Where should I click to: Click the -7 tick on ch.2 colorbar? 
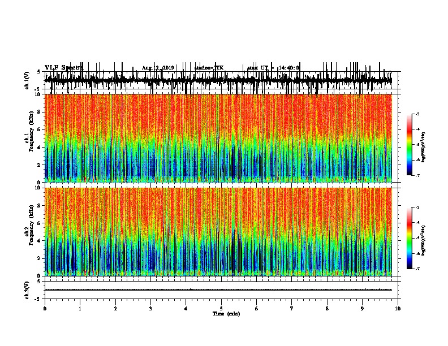(417, 269)
